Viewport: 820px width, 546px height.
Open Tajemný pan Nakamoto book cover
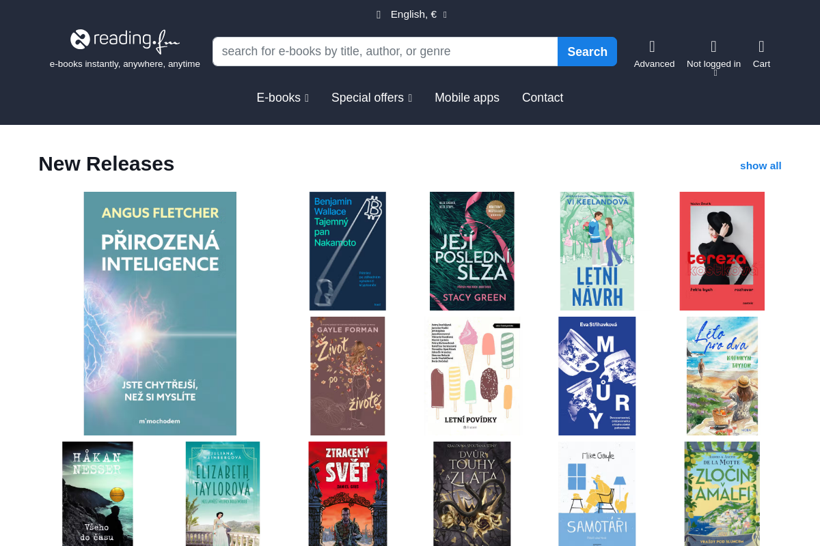pos(348,251)
